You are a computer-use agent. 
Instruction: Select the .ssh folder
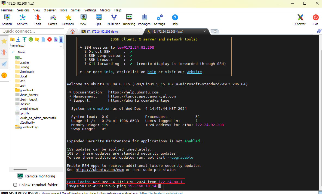pyautogui.click(x=20, y=86)
